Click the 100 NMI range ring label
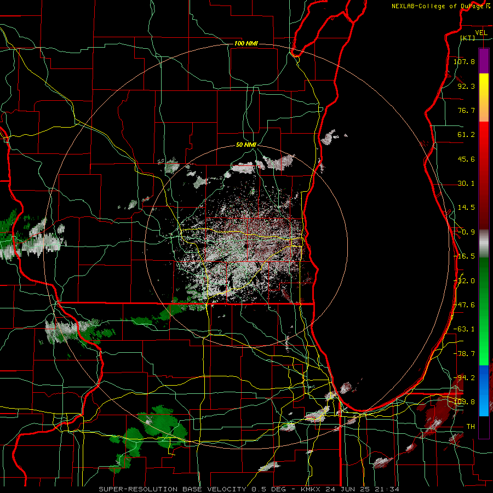 (246, 43)
